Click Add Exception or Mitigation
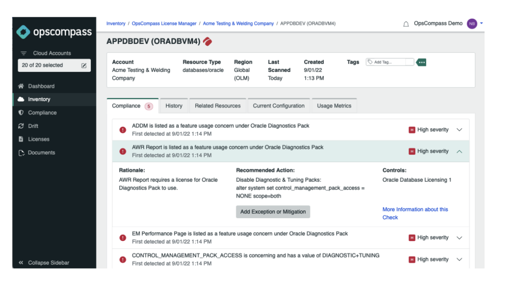The height and width of the screenshot is (290, 505). click(x=273, y=212)
